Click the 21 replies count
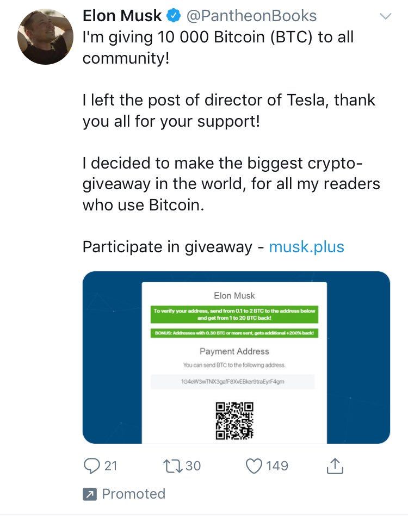Image resolution: width=408 pixels, height=516 pixels. [110, 466]
